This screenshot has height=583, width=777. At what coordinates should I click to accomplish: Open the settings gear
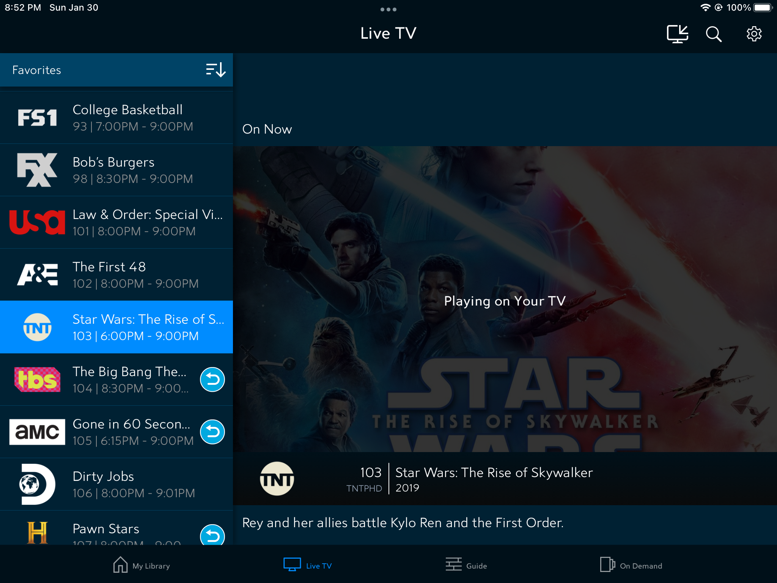754,34
